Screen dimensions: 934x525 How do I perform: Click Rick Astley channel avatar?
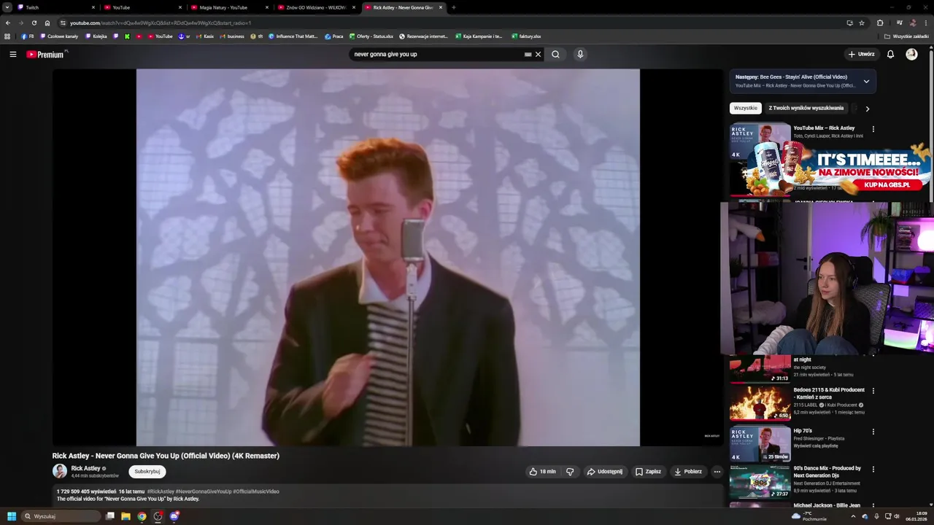60,471
